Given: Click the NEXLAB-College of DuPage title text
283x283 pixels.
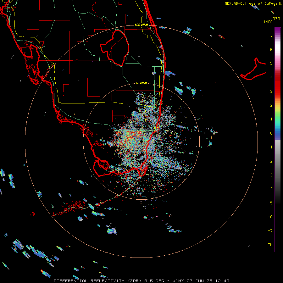Looking at the screenshot, I should (x=253, y=3).
